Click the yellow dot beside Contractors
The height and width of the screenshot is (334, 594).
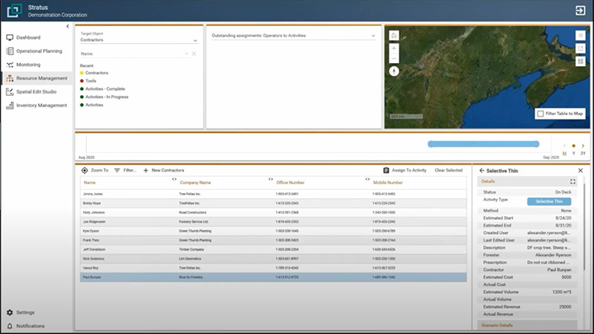click(82, 73)
